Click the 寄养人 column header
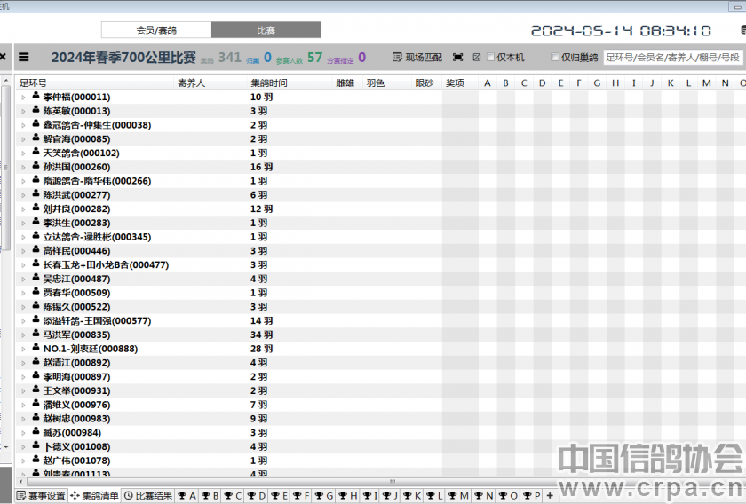 click(x=211, y=83)
